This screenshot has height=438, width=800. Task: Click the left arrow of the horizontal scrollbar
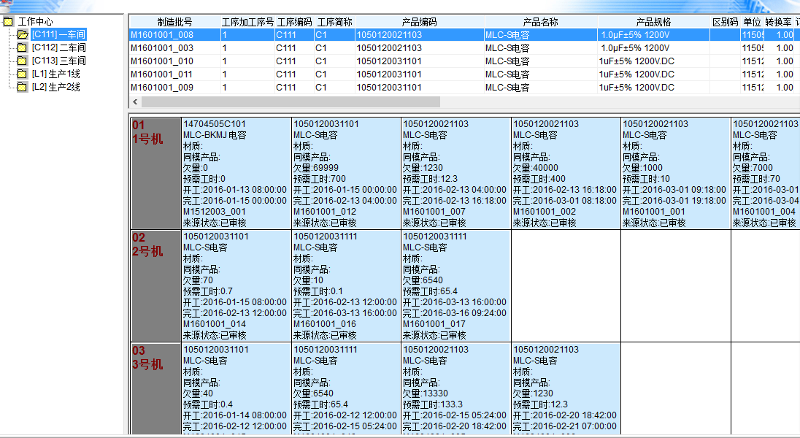(135, 102)
